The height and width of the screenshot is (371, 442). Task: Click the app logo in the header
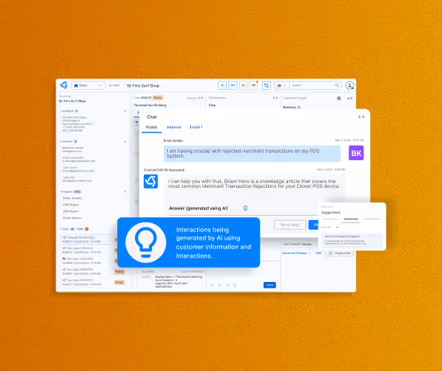coord(64,85)
